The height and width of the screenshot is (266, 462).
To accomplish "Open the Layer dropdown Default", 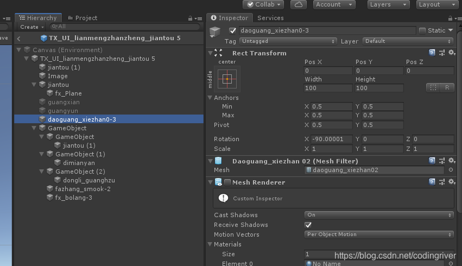I will coord(408,41).
